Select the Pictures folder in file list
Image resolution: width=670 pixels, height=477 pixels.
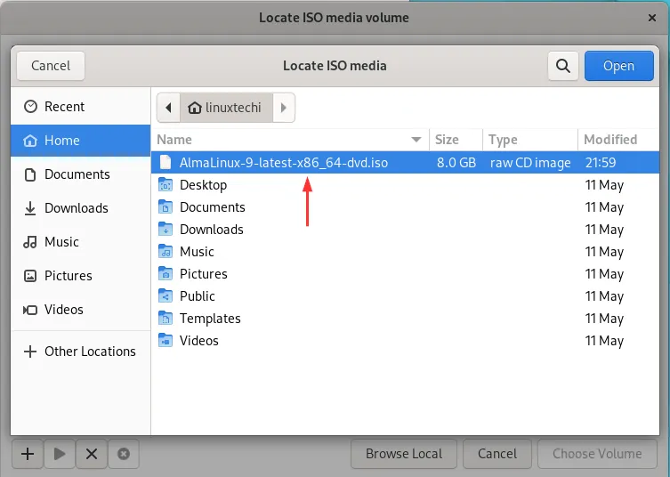pos(405,274)
